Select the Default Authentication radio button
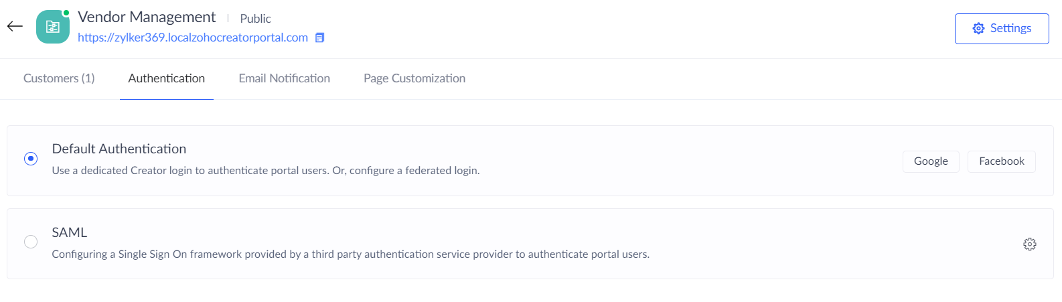 [31, 159]
